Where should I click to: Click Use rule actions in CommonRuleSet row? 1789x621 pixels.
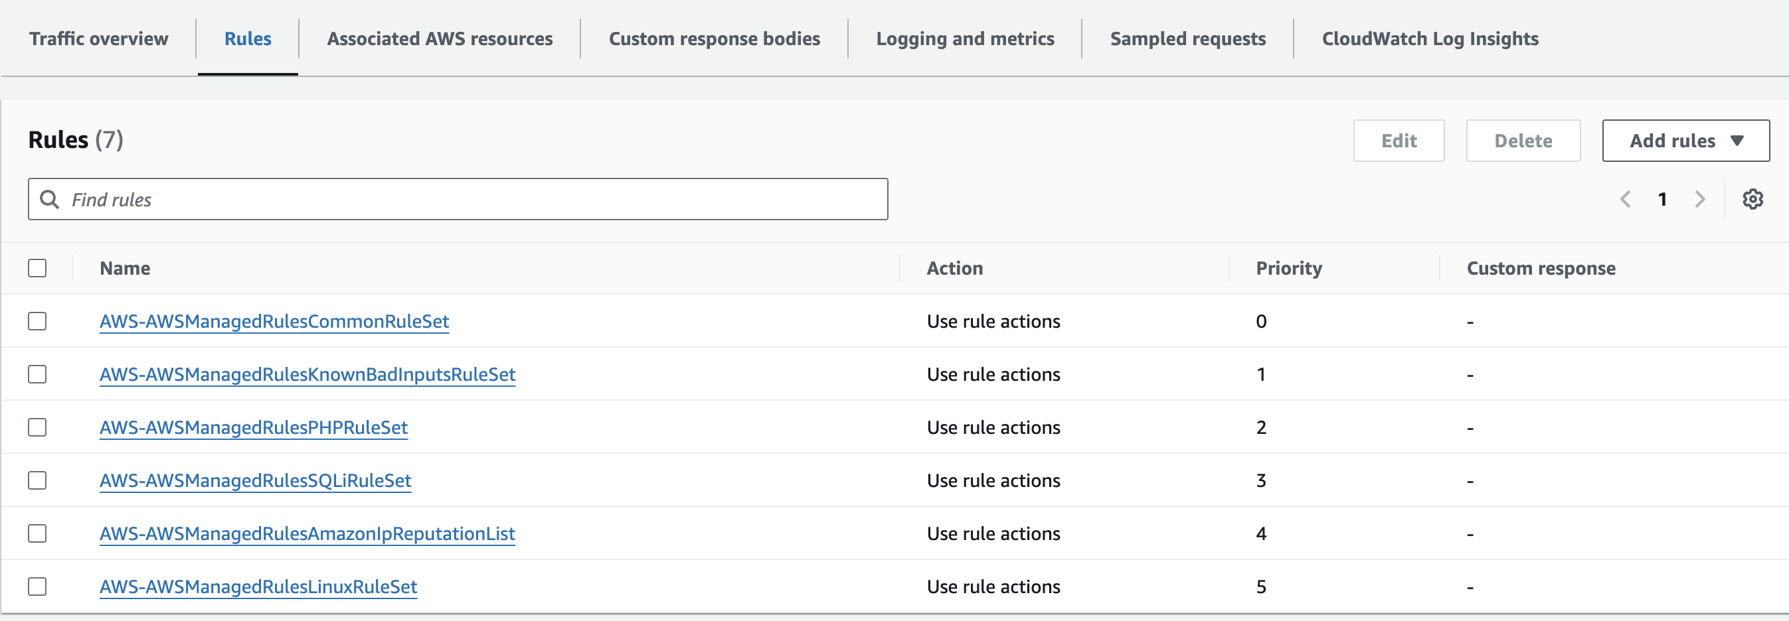[993, 321]
